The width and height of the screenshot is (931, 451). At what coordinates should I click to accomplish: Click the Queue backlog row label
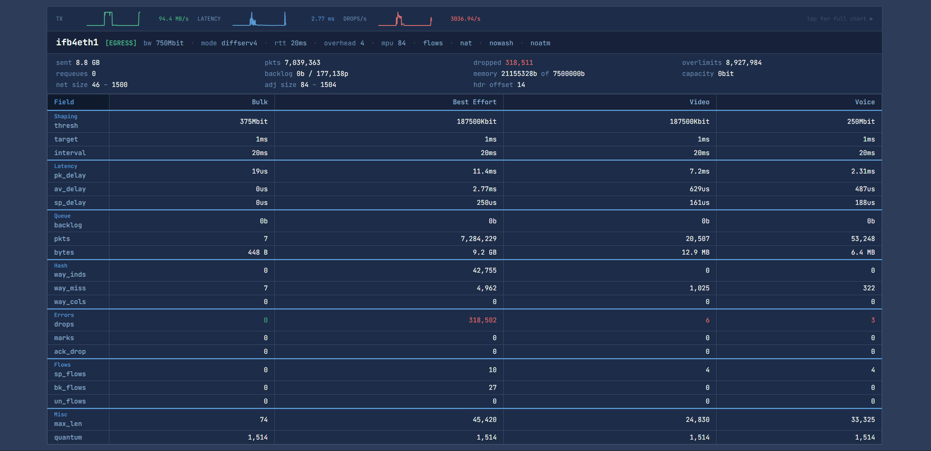[68, 225]
